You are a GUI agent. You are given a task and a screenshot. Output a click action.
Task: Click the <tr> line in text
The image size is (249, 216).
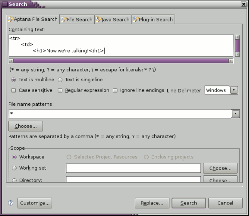click(15, 38)
